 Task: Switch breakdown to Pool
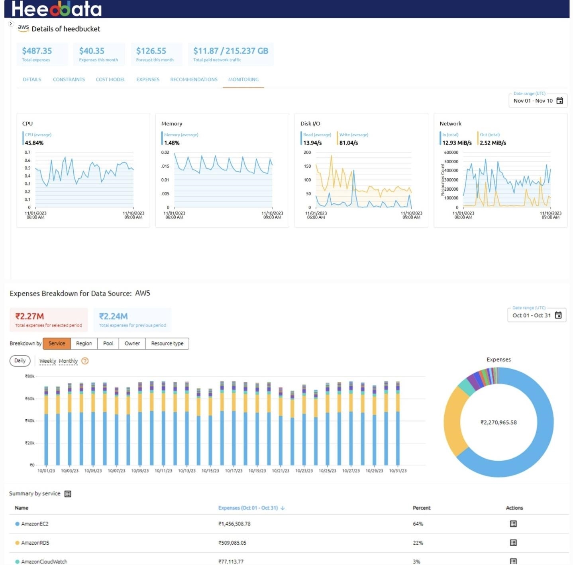tap(108, 343)
